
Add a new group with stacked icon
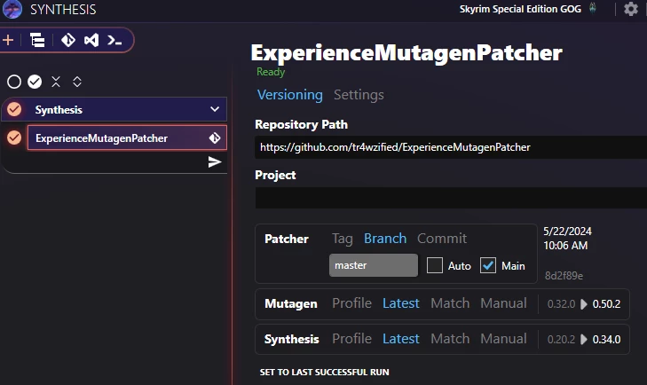[37, 40]
